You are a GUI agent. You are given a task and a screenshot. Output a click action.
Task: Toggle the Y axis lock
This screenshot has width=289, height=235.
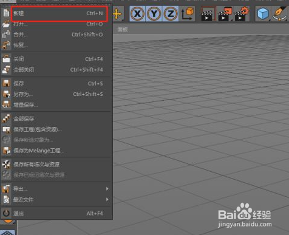(154, 14)
